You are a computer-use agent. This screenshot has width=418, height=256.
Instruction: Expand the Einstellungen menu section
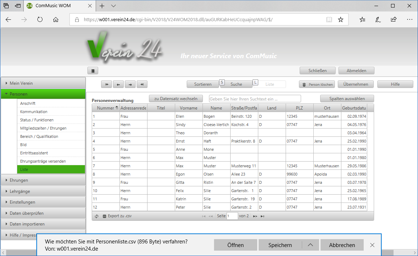click(43, 202)
